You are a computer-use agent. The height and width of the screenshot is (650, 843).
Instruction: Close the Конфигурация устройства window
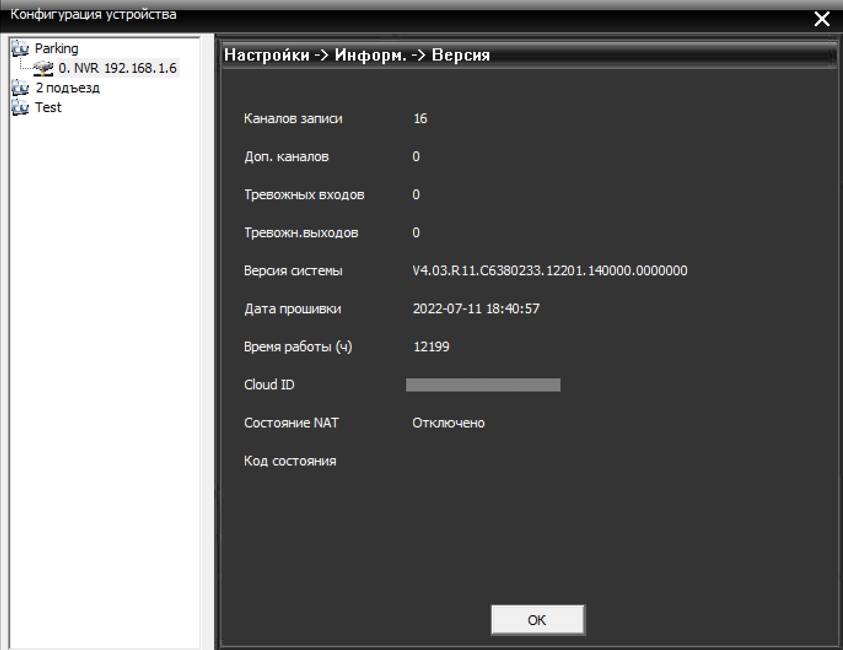[x=821, y=19]
